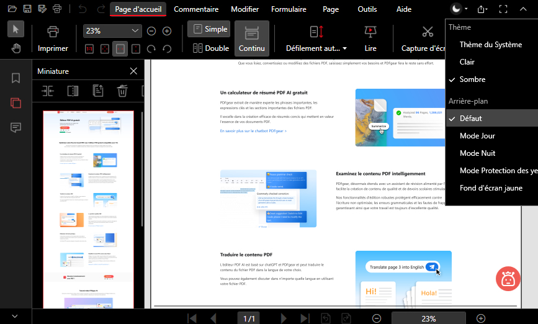Click zoom-in plus button in bottom status bar
538x324 pixels.
pos(480,318)
